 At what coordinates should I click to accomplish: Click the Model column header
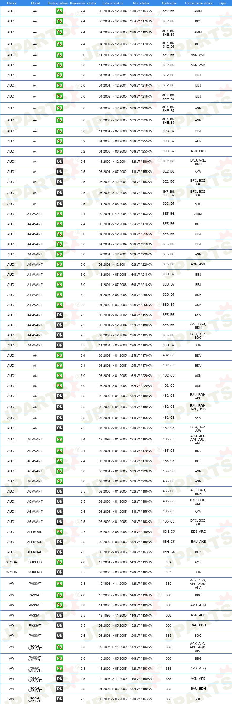(35, 3)
